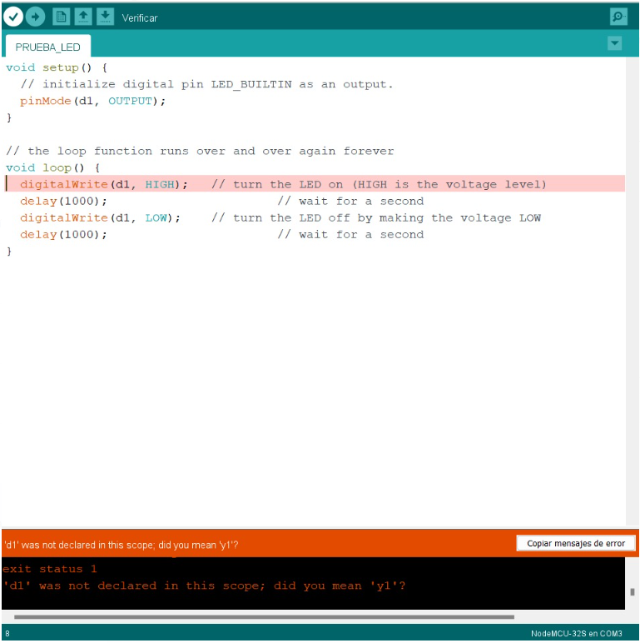
Task: Create a new sketch with the page icon
Action: pyautogui.click(x=62, y=16)
